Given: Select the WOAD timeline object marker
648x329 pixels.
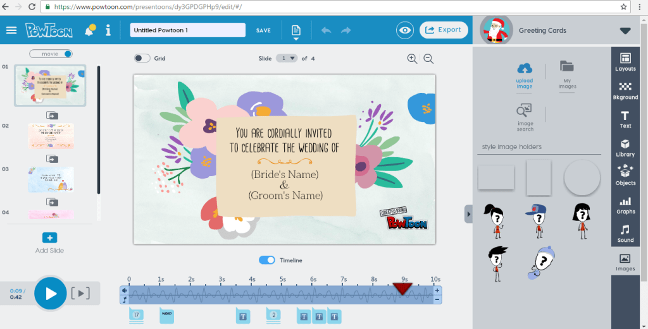Looking at the screenshot, I should [x=166, y=315].
